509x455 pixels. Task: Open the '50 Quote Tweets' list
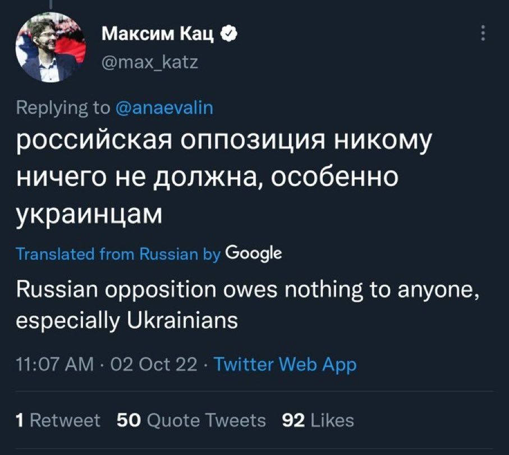191,420
